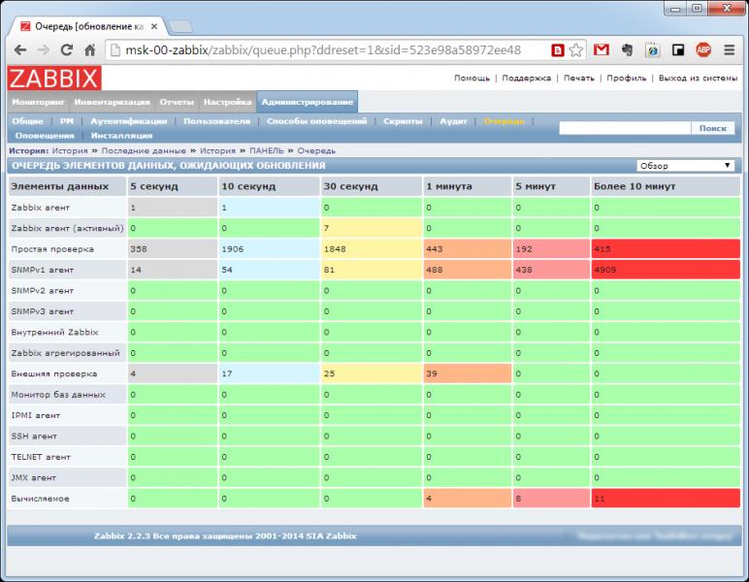Click the Внутренний Zabbix row label

coord(54,333)
